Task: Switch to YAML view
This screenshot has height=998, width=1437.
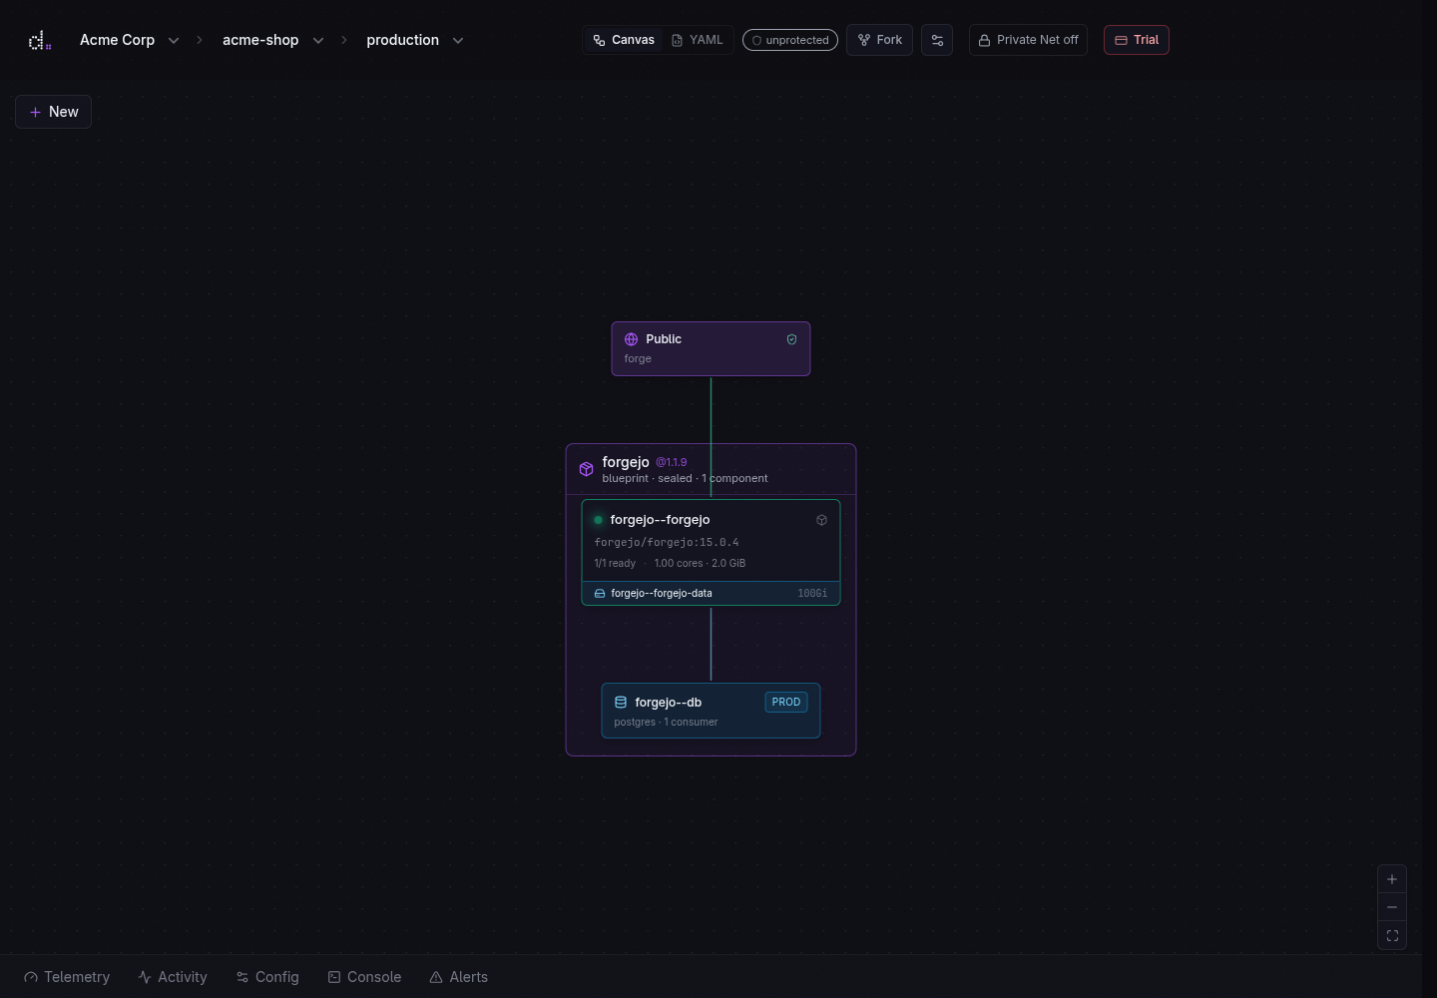Action: (698, 40)
